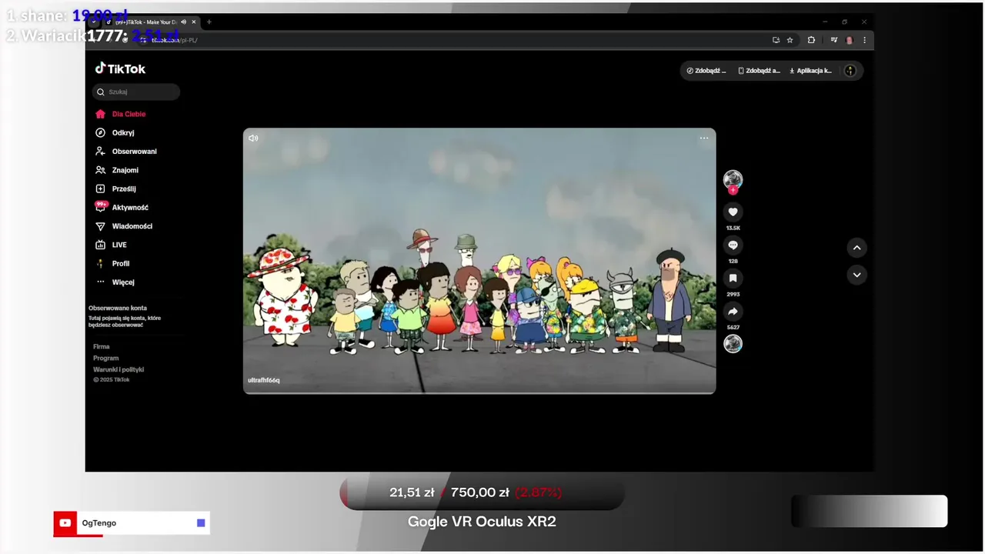The image size is (985, 554).
Task: Click the Obserwowane konta heading
Action: click(x=118, y=308)
